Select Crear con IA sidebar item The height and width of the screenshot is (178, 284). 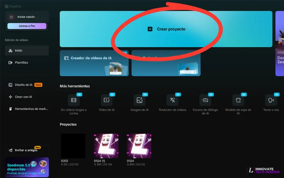point(23,97)
